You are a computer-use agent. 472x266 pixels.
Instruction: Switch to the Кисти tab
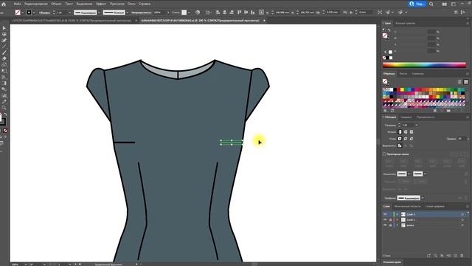(403, 74)
